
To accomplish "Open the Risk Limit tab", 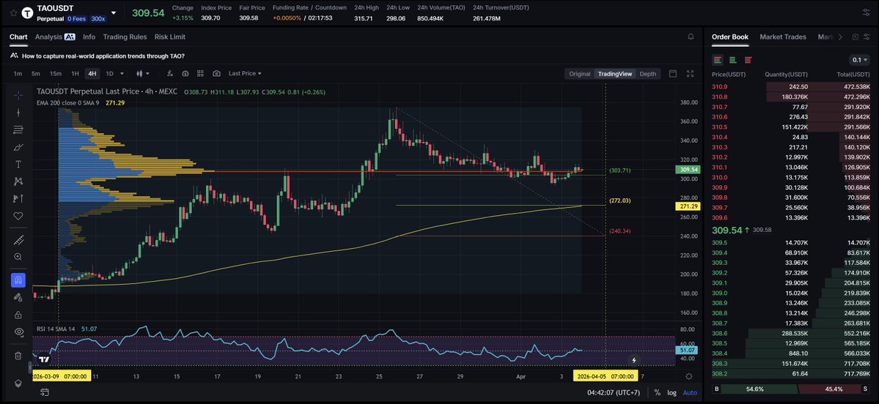I will click(x=170, y=37).
